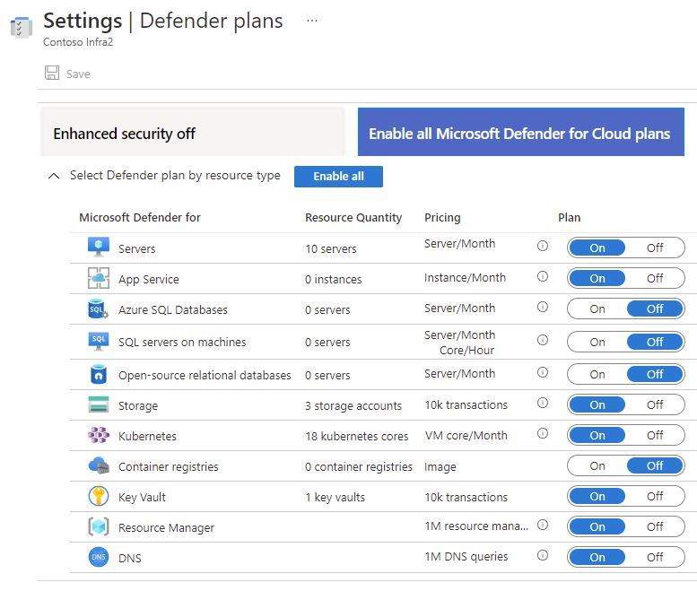The width and height of the screenshot is (697, 591).
Task: Select Enable all Microsoft Defender plans card
Action: (519, 134)
